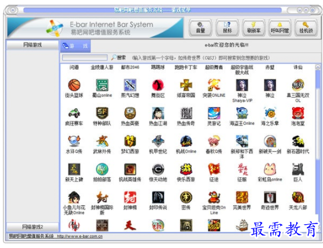Viewport: 323px width, 248px height.
Task: Open the 机甲世纪 game icon
Action: (x=158, y=141)
